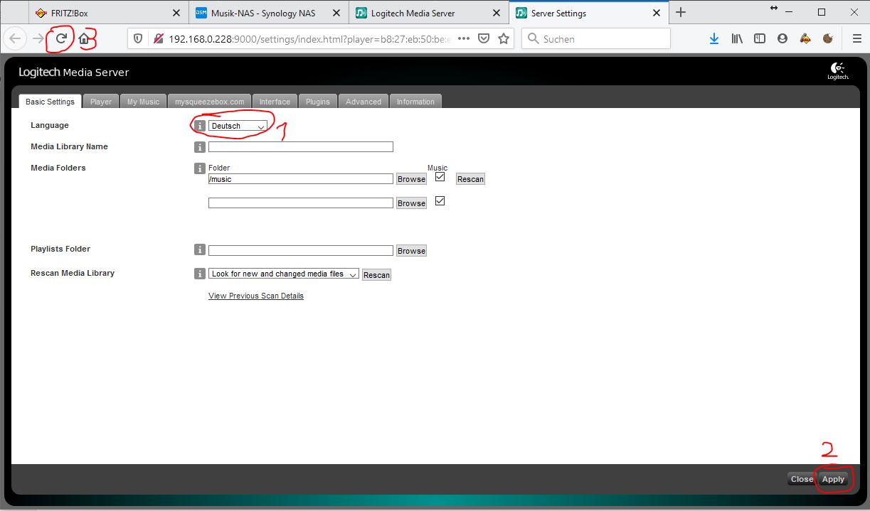This screenshot has width=870, height=511.
Task: Open the rescan mode dropdown
Action: pyautogui.click(x=284, y=274)
